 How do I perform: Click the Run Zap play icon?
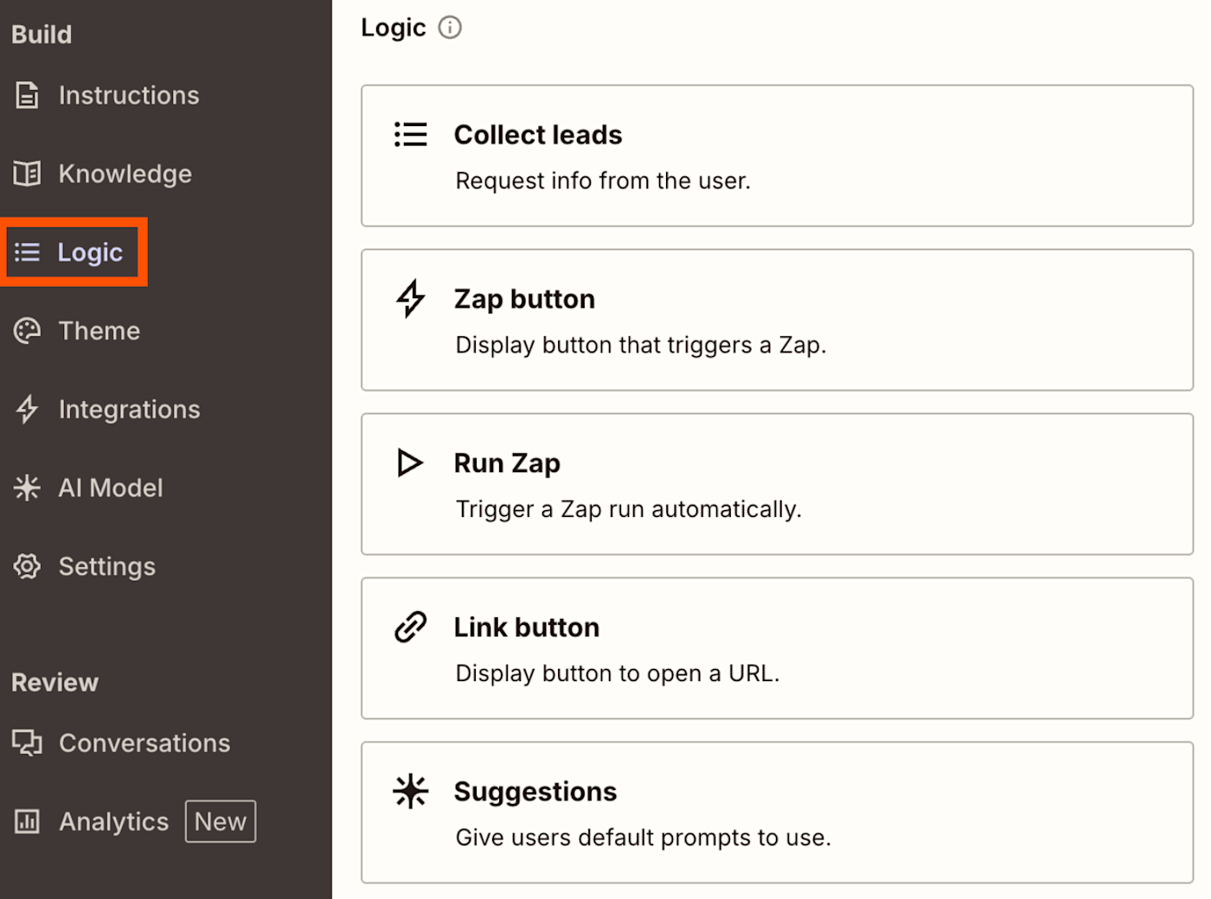410,463
